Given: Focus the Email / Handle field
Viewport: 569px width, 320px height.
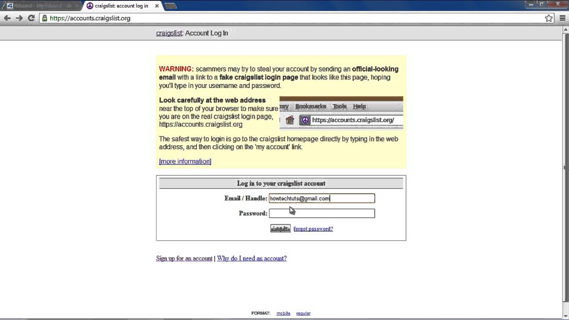Looking at the screenshot, I should click(322, 198).
